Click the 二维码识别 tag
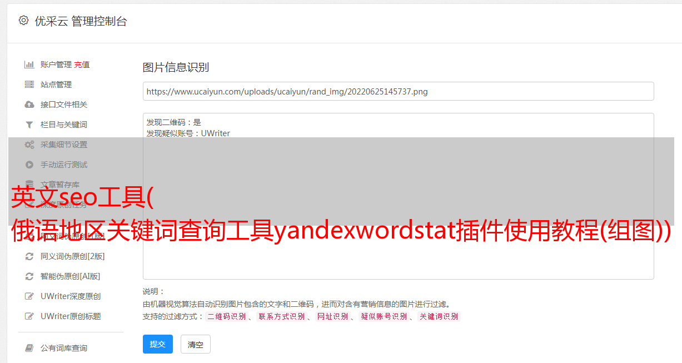The image size is (682, 363). point(226,316)
